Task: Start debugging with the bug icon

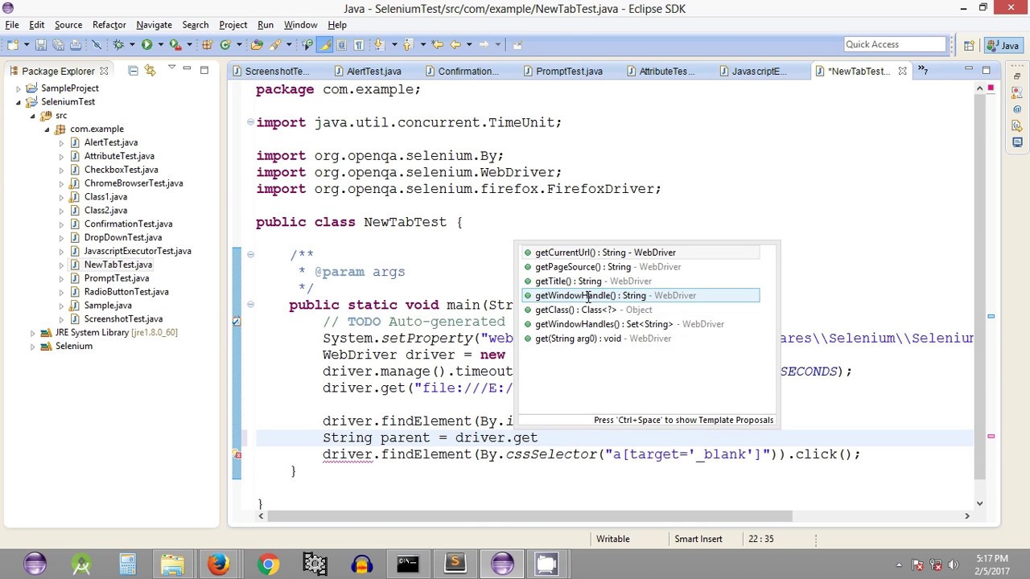Action: pyautogui.click(x=119, y=44)
